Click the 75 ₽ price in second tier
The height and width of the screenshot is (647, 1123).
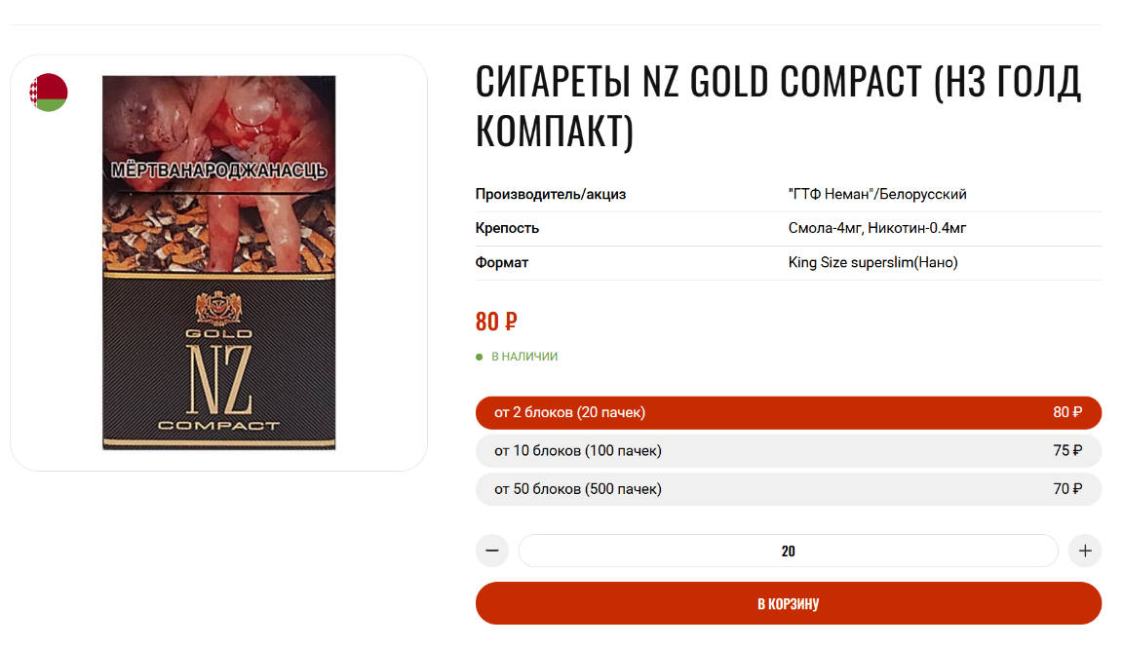(1067, 451)
